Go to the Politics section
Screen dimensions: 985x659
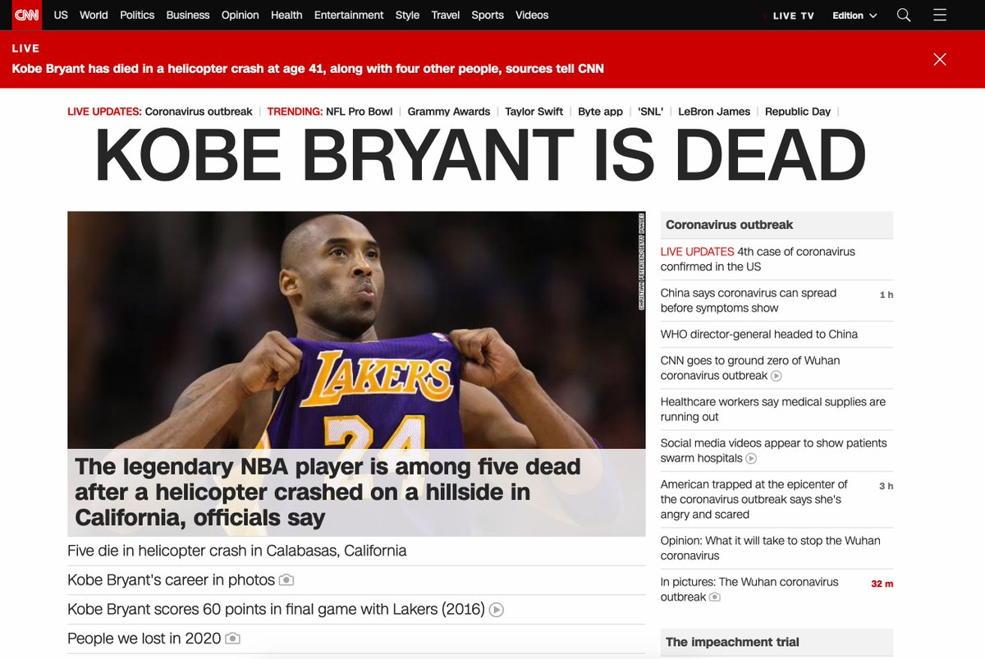(137, 15)
